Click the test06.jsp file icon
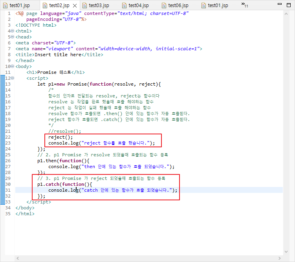This screenshot has height=262, width=295. (x=164, y=5)
